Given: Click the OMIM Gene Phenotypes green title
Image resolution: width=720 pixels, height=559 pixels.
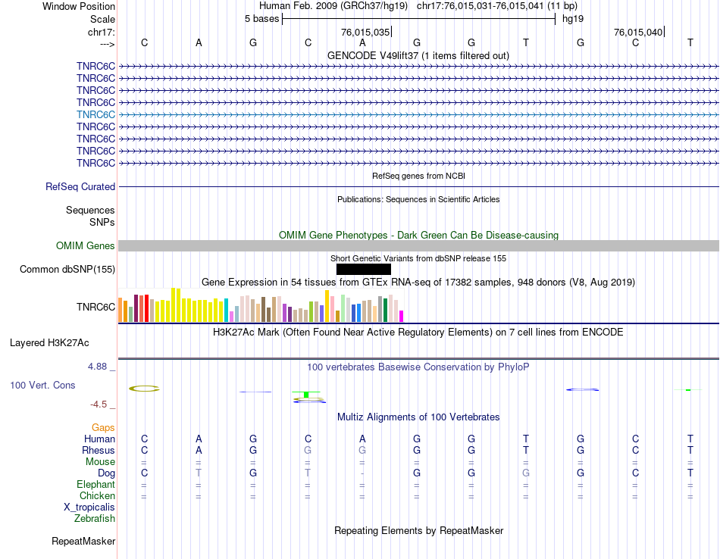Looking at the screenshot, I should tap(418, 236).
